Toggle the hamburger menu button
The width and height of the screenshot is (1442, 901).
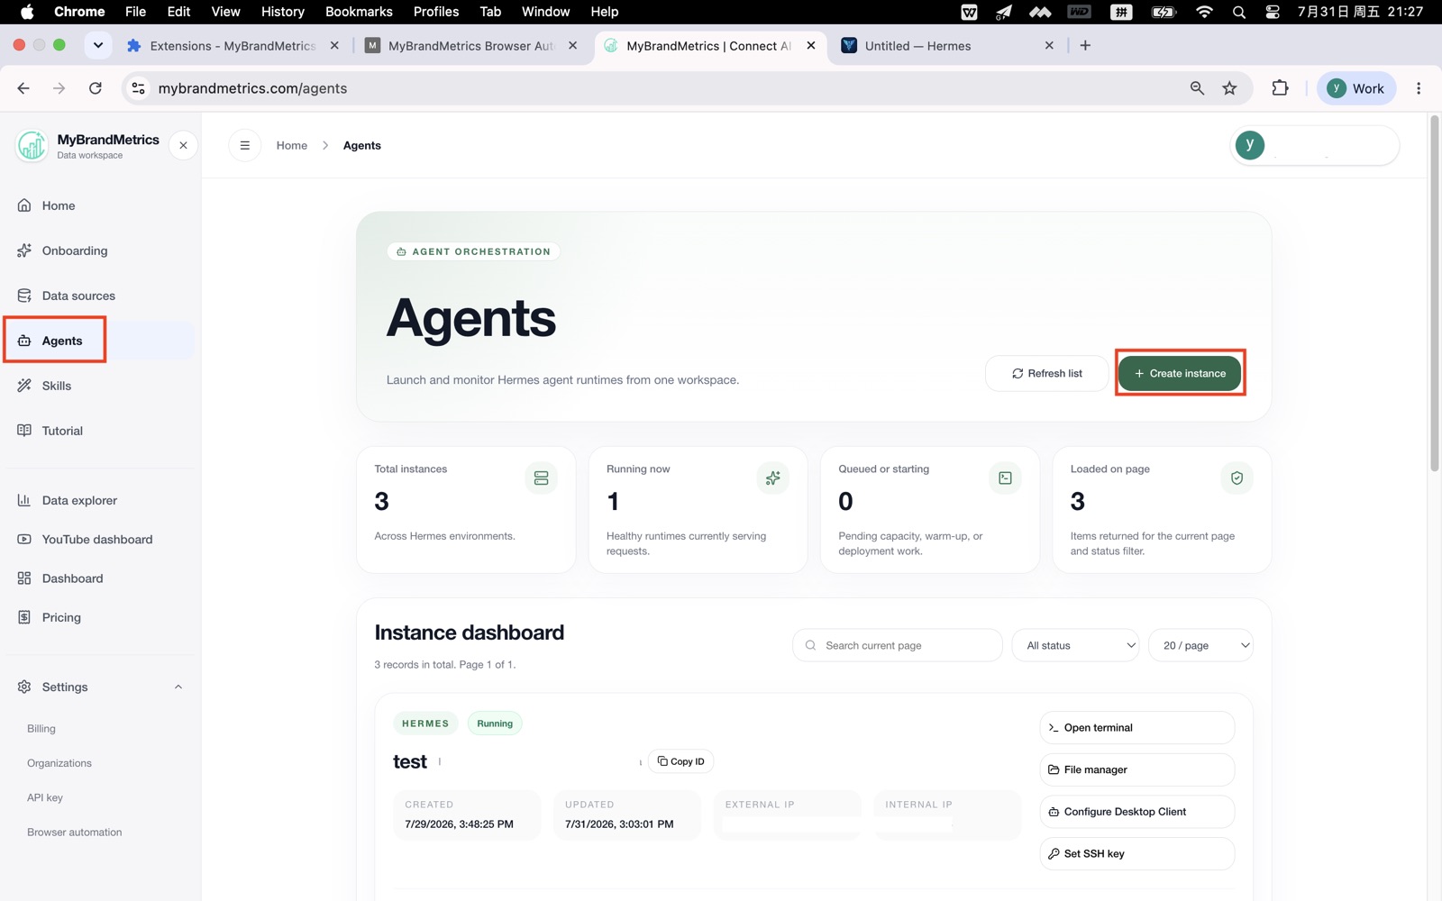tap(244, 145)
